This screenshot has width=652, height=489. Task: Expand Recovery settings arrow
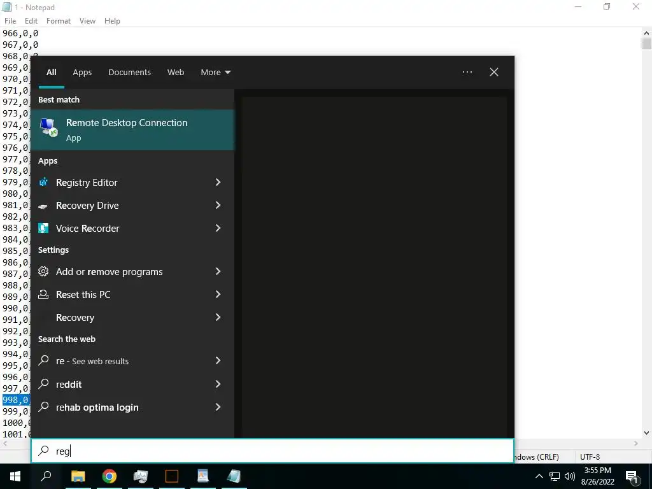(x=218, y=317)
